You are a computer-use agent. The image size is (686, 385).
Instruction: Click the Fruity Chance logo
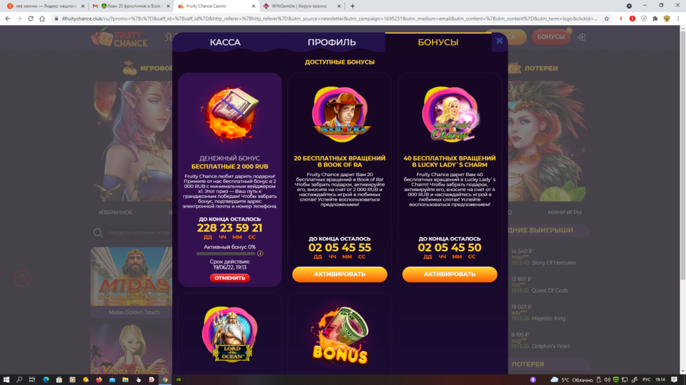119,38
